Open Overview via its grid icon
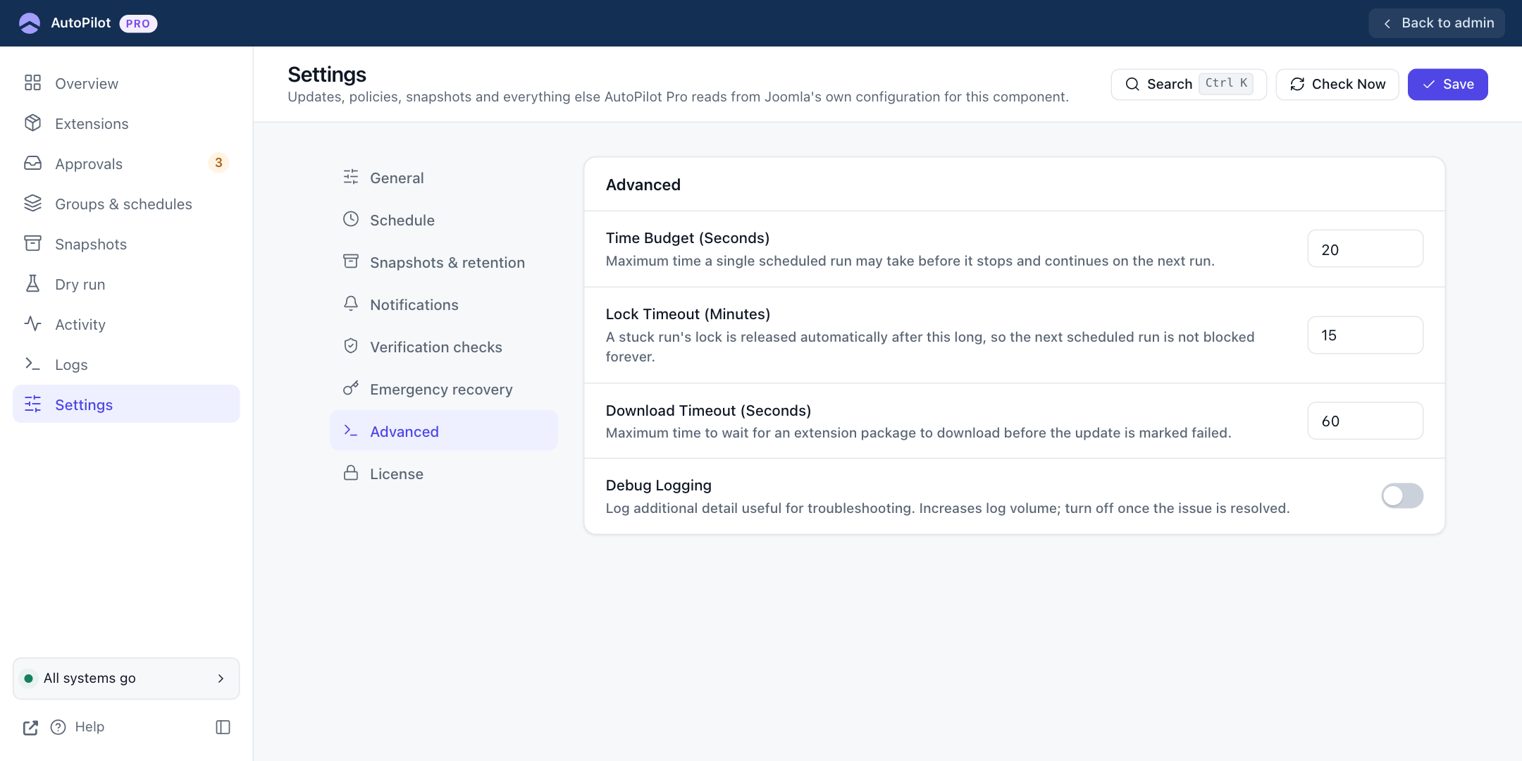The image size is (1522, 761). click(x=32, y=83)
